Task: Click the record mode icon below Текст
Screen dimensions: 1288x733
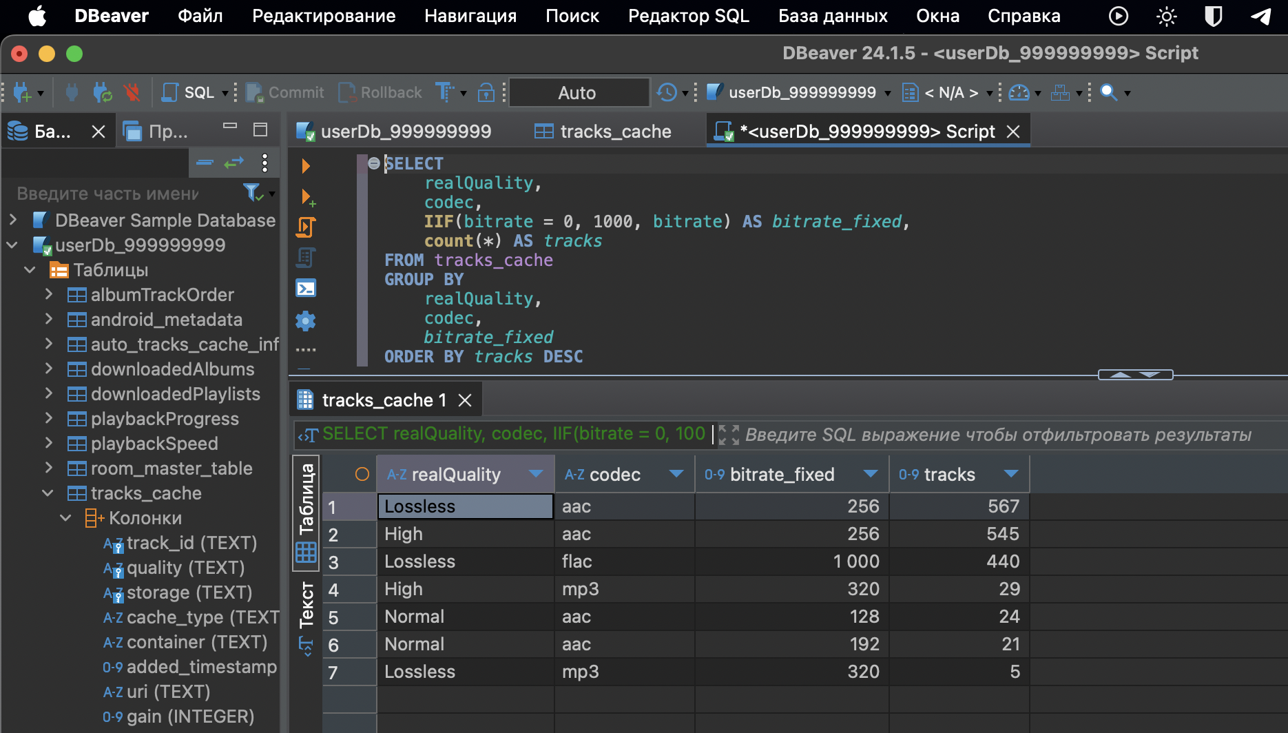Action: point(306,647)
